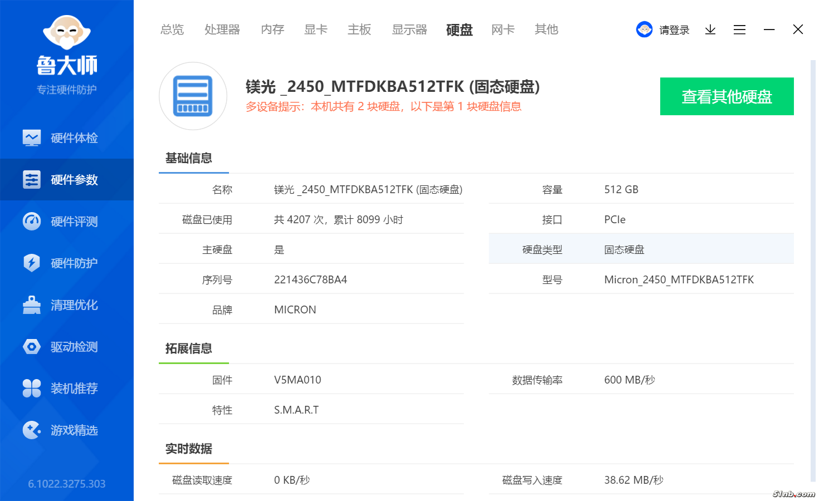Open the 内存 tab
Screen dimensions: 819x501
click(x=272, y=30)
